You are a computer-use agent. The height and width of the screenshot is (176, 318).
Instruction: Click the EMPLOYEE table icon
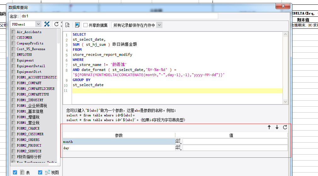(x=14, y=55)
